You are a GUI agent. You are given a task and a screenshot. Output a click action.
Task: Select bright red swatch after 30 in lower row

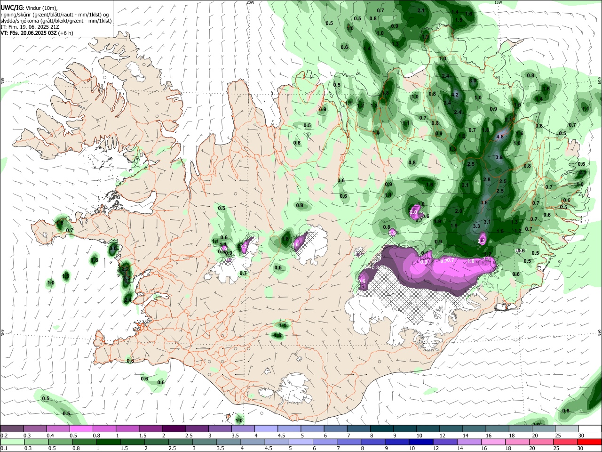(590, 442)
